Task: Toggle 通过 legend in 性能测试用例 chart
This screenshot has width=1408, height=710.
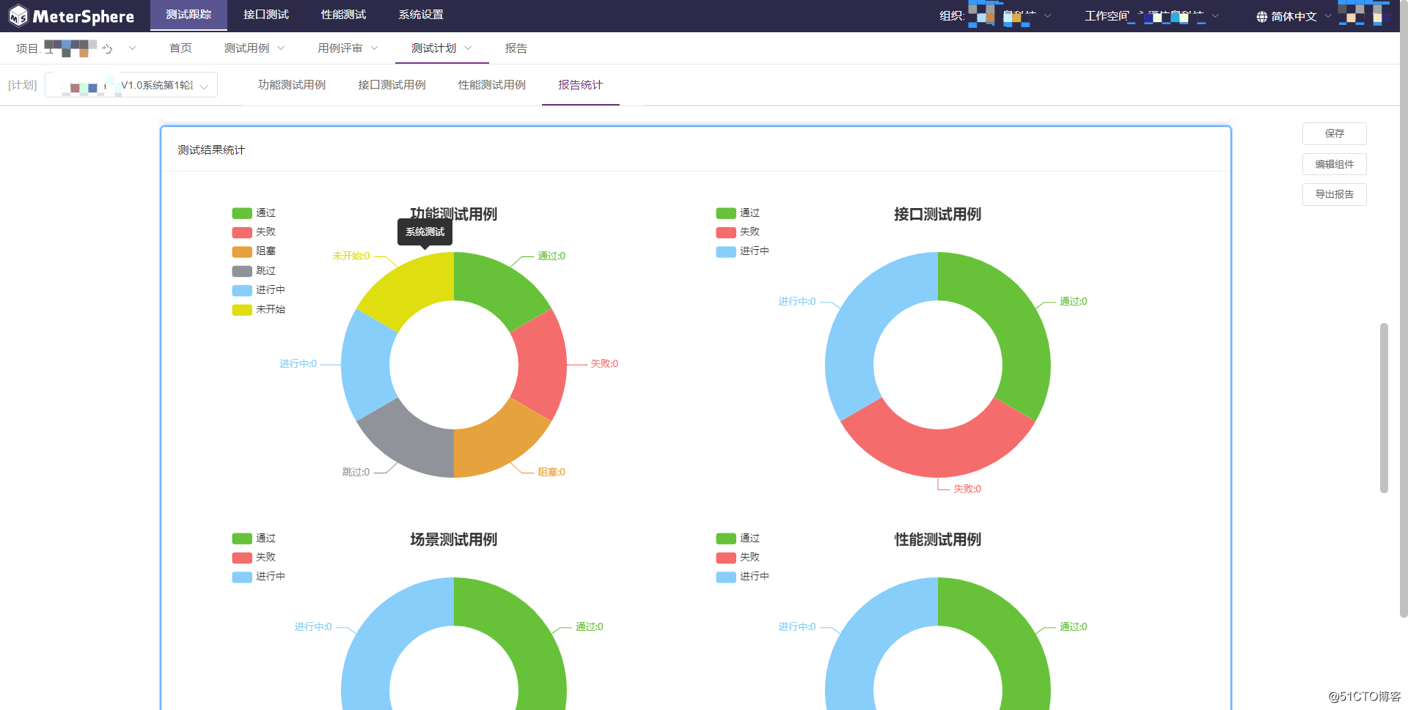Action: (738, 539)
